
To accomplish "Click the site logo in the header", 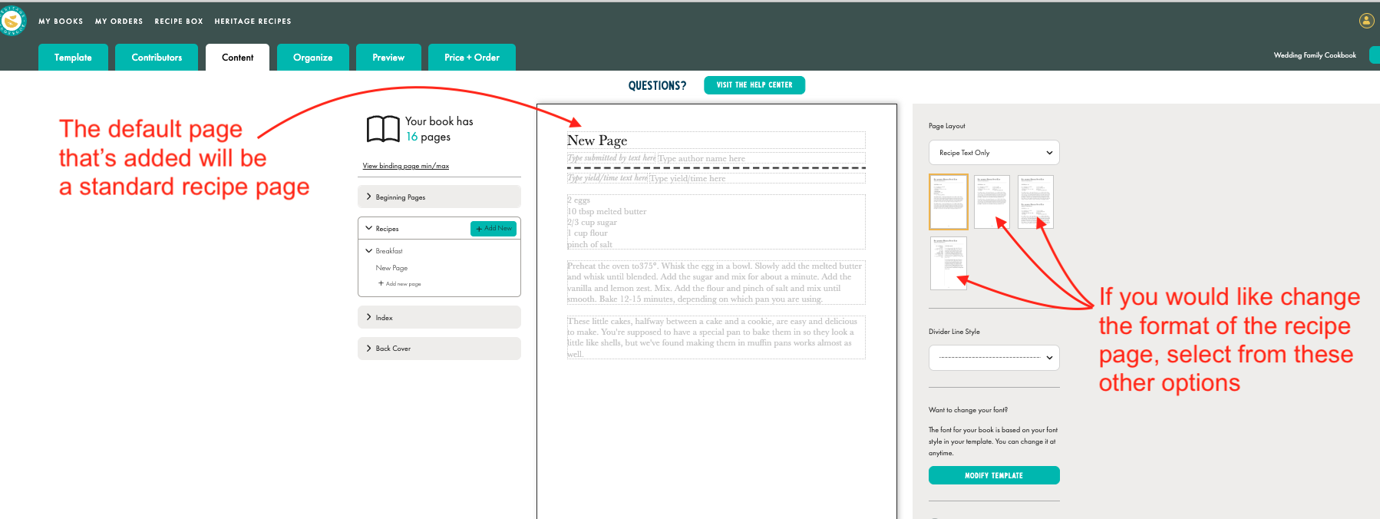I will coord(12,21).
